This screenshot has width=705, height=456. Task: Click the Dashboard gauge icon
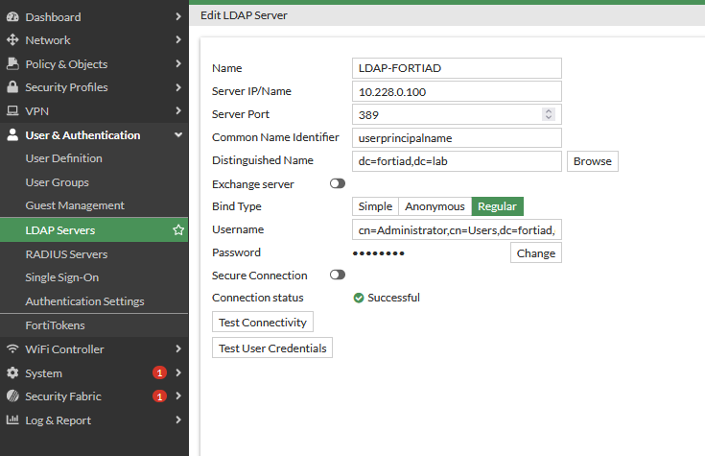click(12, 16)
